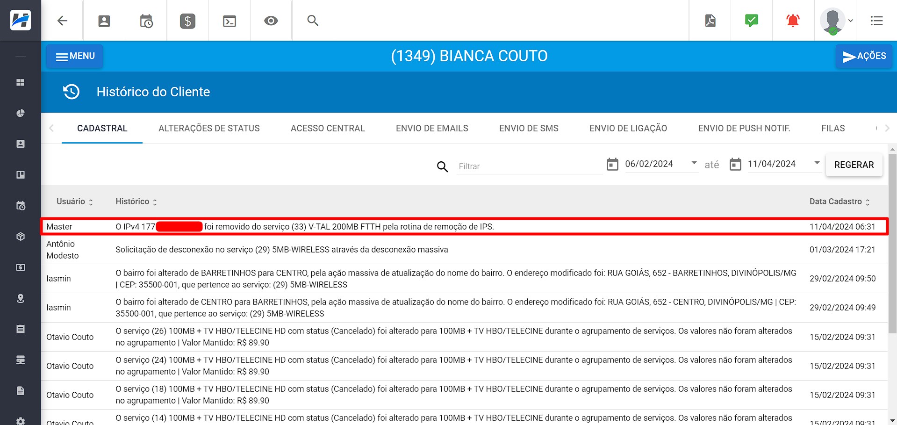The height and width of the screenshot is (425, 897).
Task: Select the Master IPv4 removed row
Action: (465, 226)
